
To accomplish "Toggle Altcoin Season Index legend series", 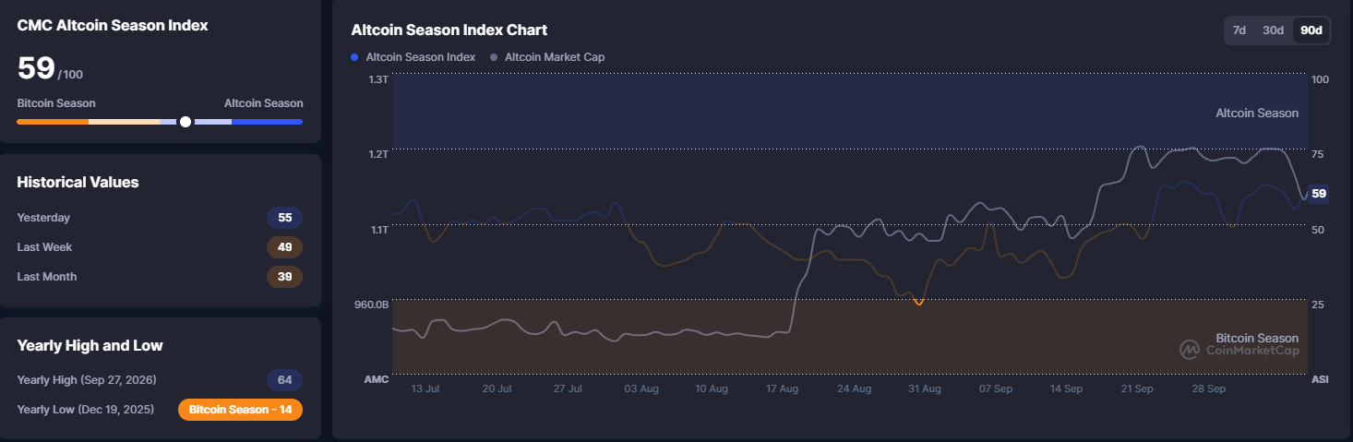I will (413, 57).
